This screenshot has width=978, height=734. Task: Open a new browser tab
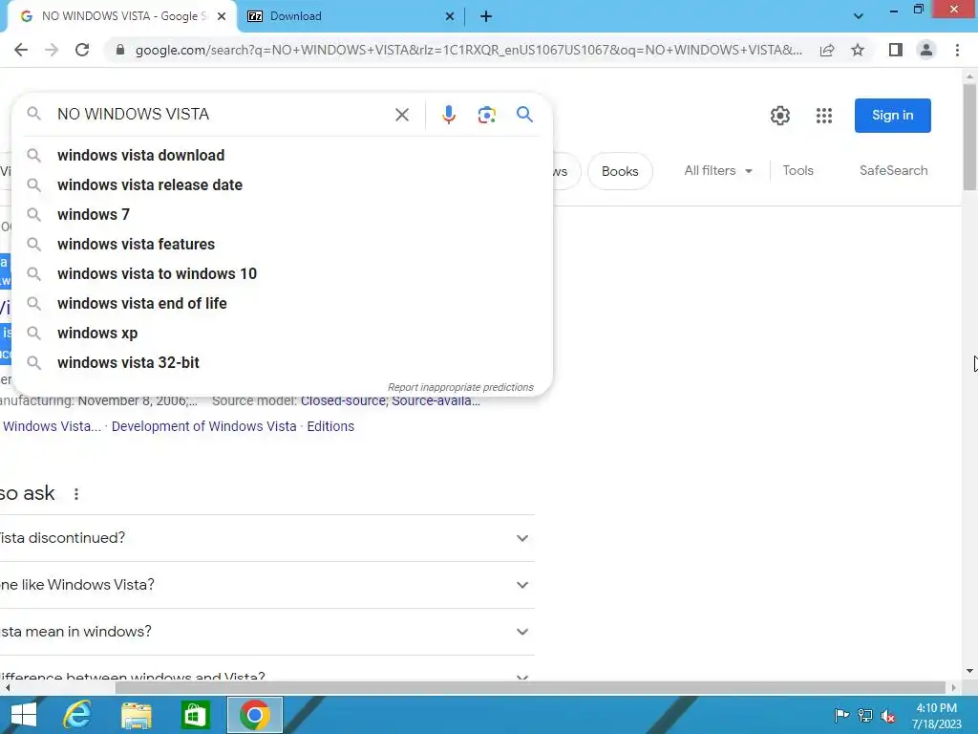pyautogui.click(x=486, y=16)
